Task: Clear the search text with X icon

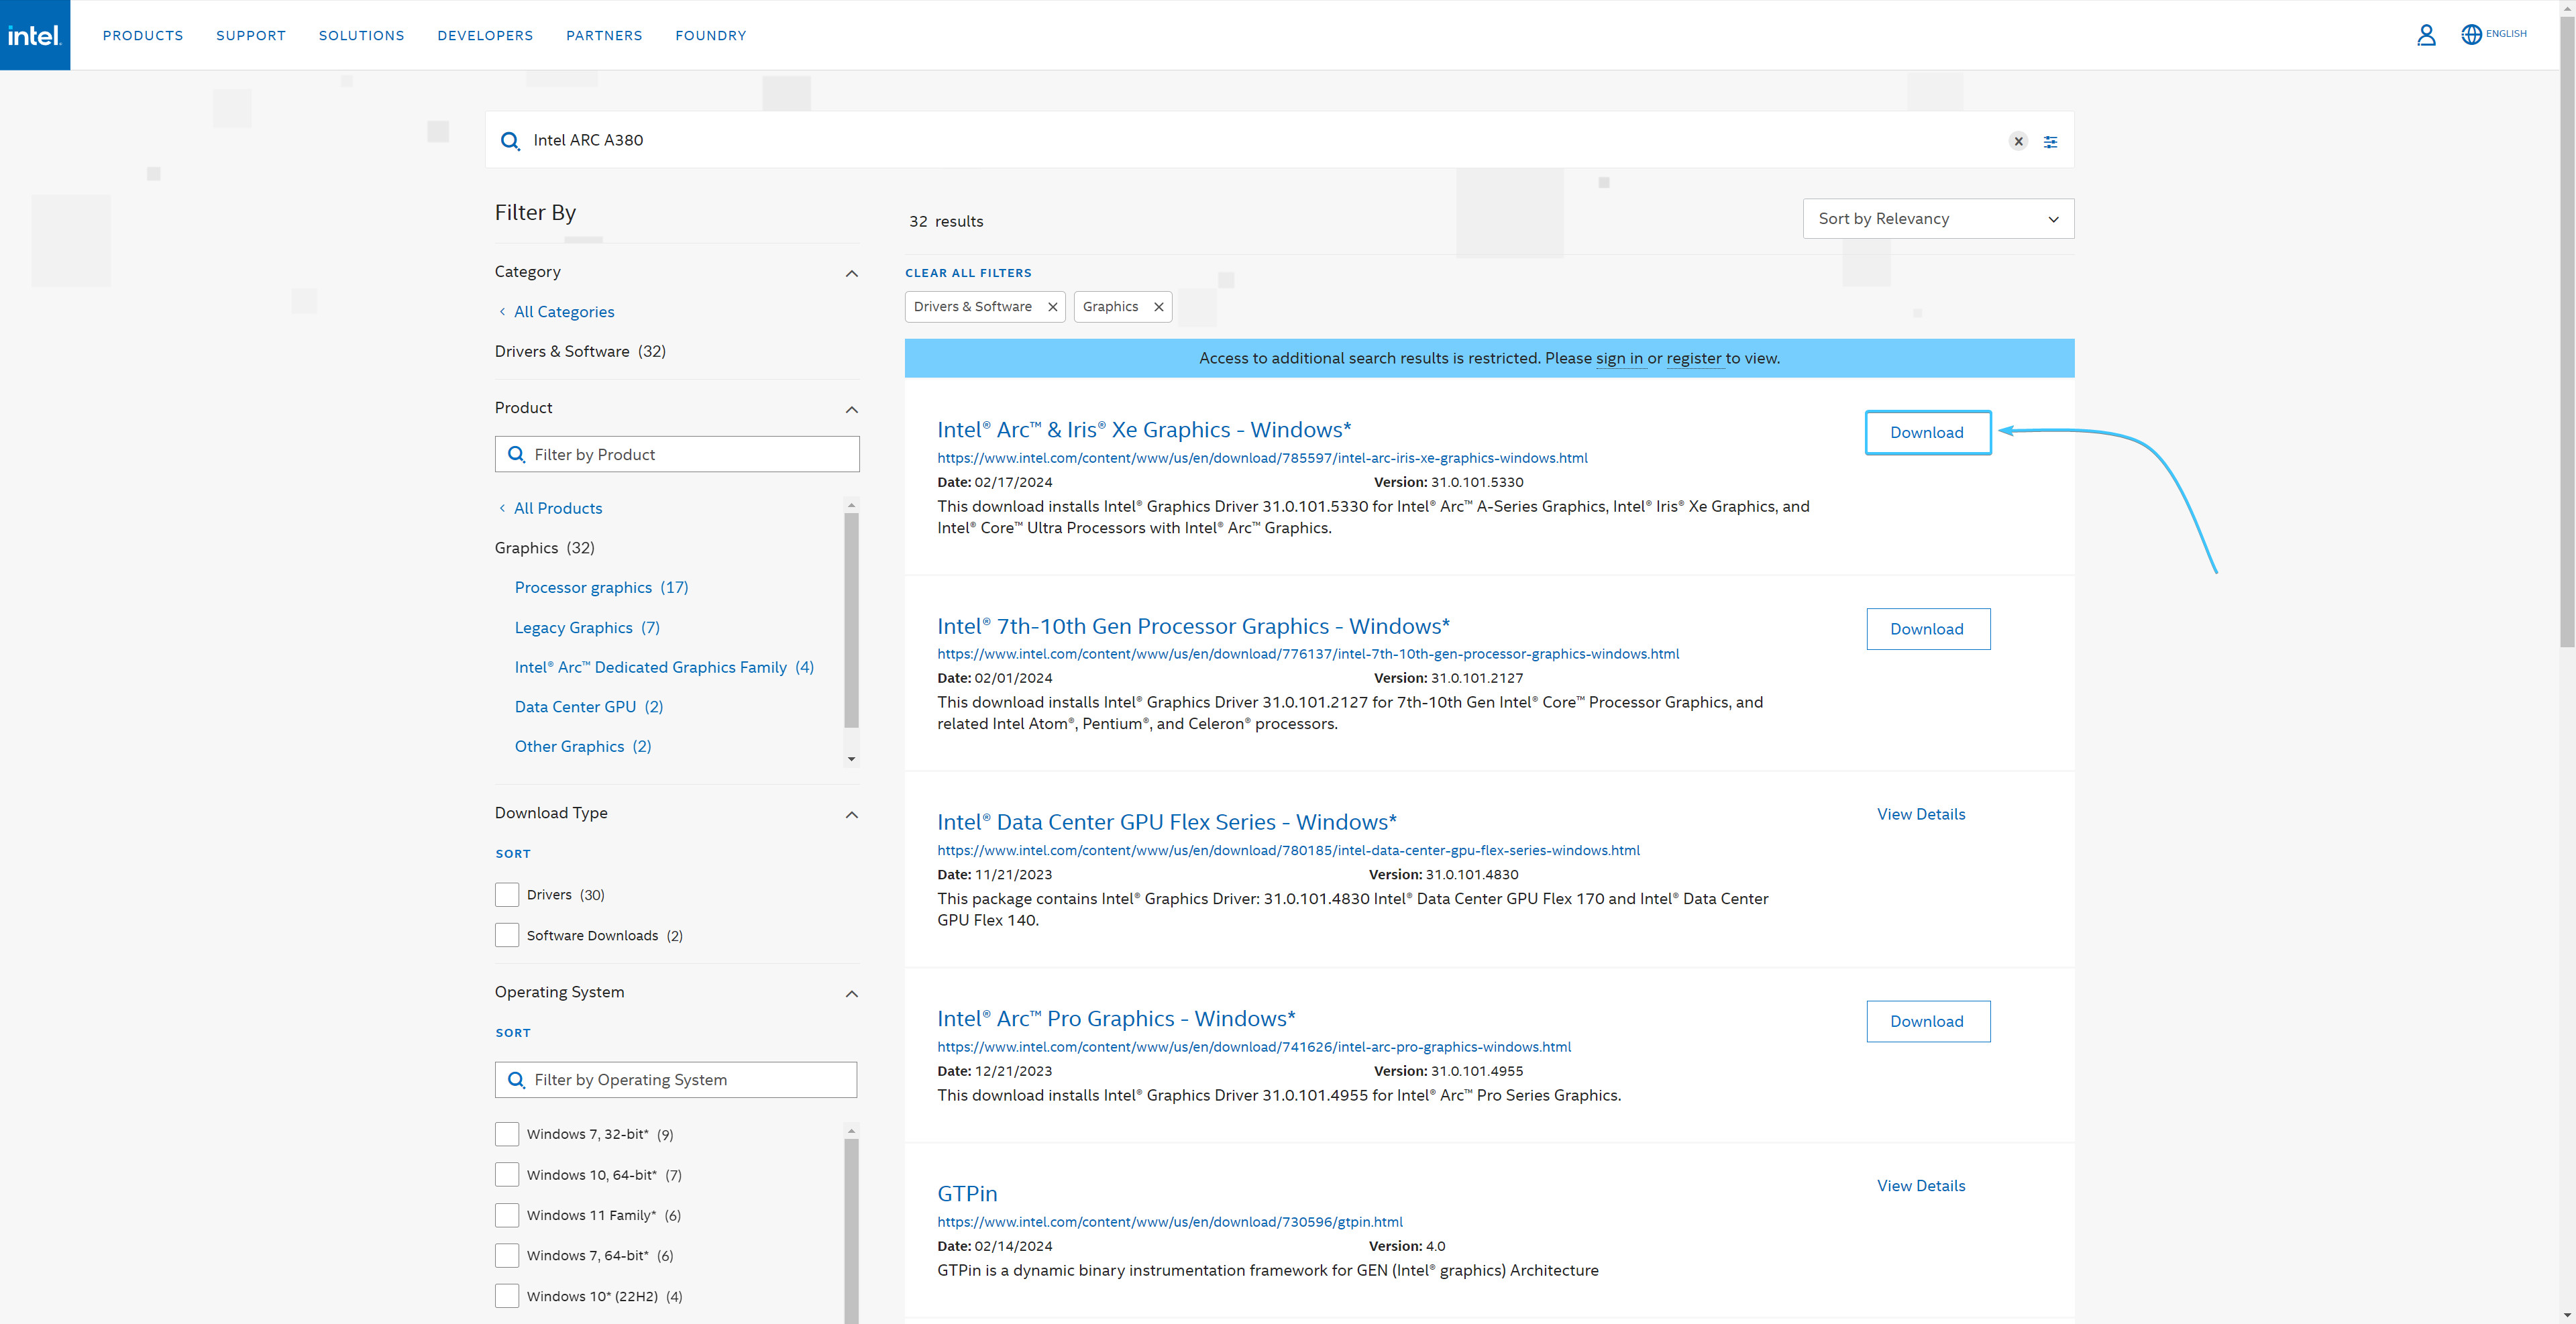Action: pos(2018,141)
